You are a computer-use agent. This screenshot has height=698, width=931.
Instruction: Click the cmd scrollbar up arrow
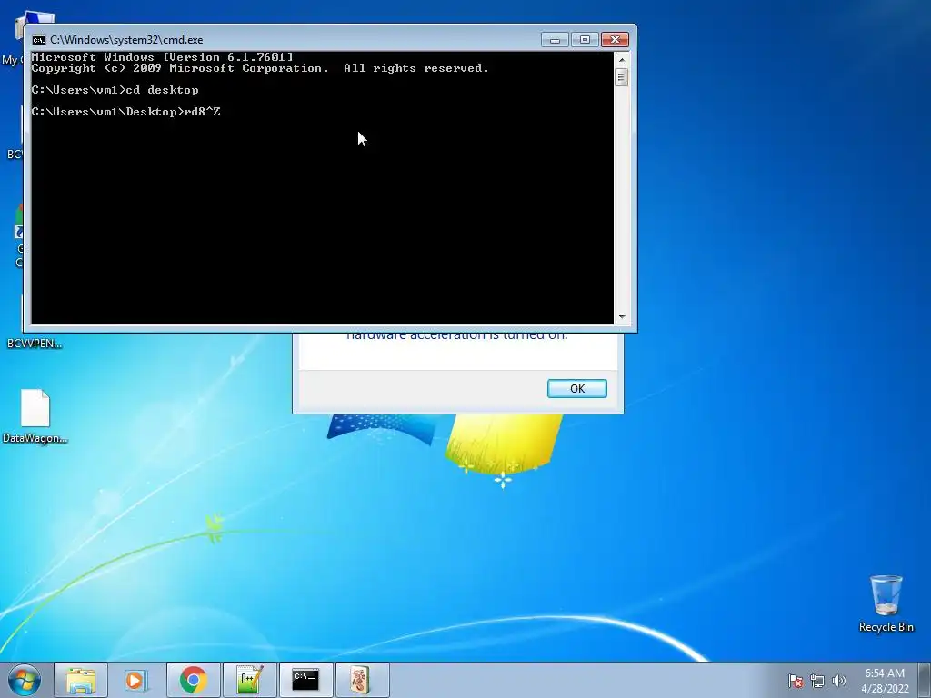(622, 59)
